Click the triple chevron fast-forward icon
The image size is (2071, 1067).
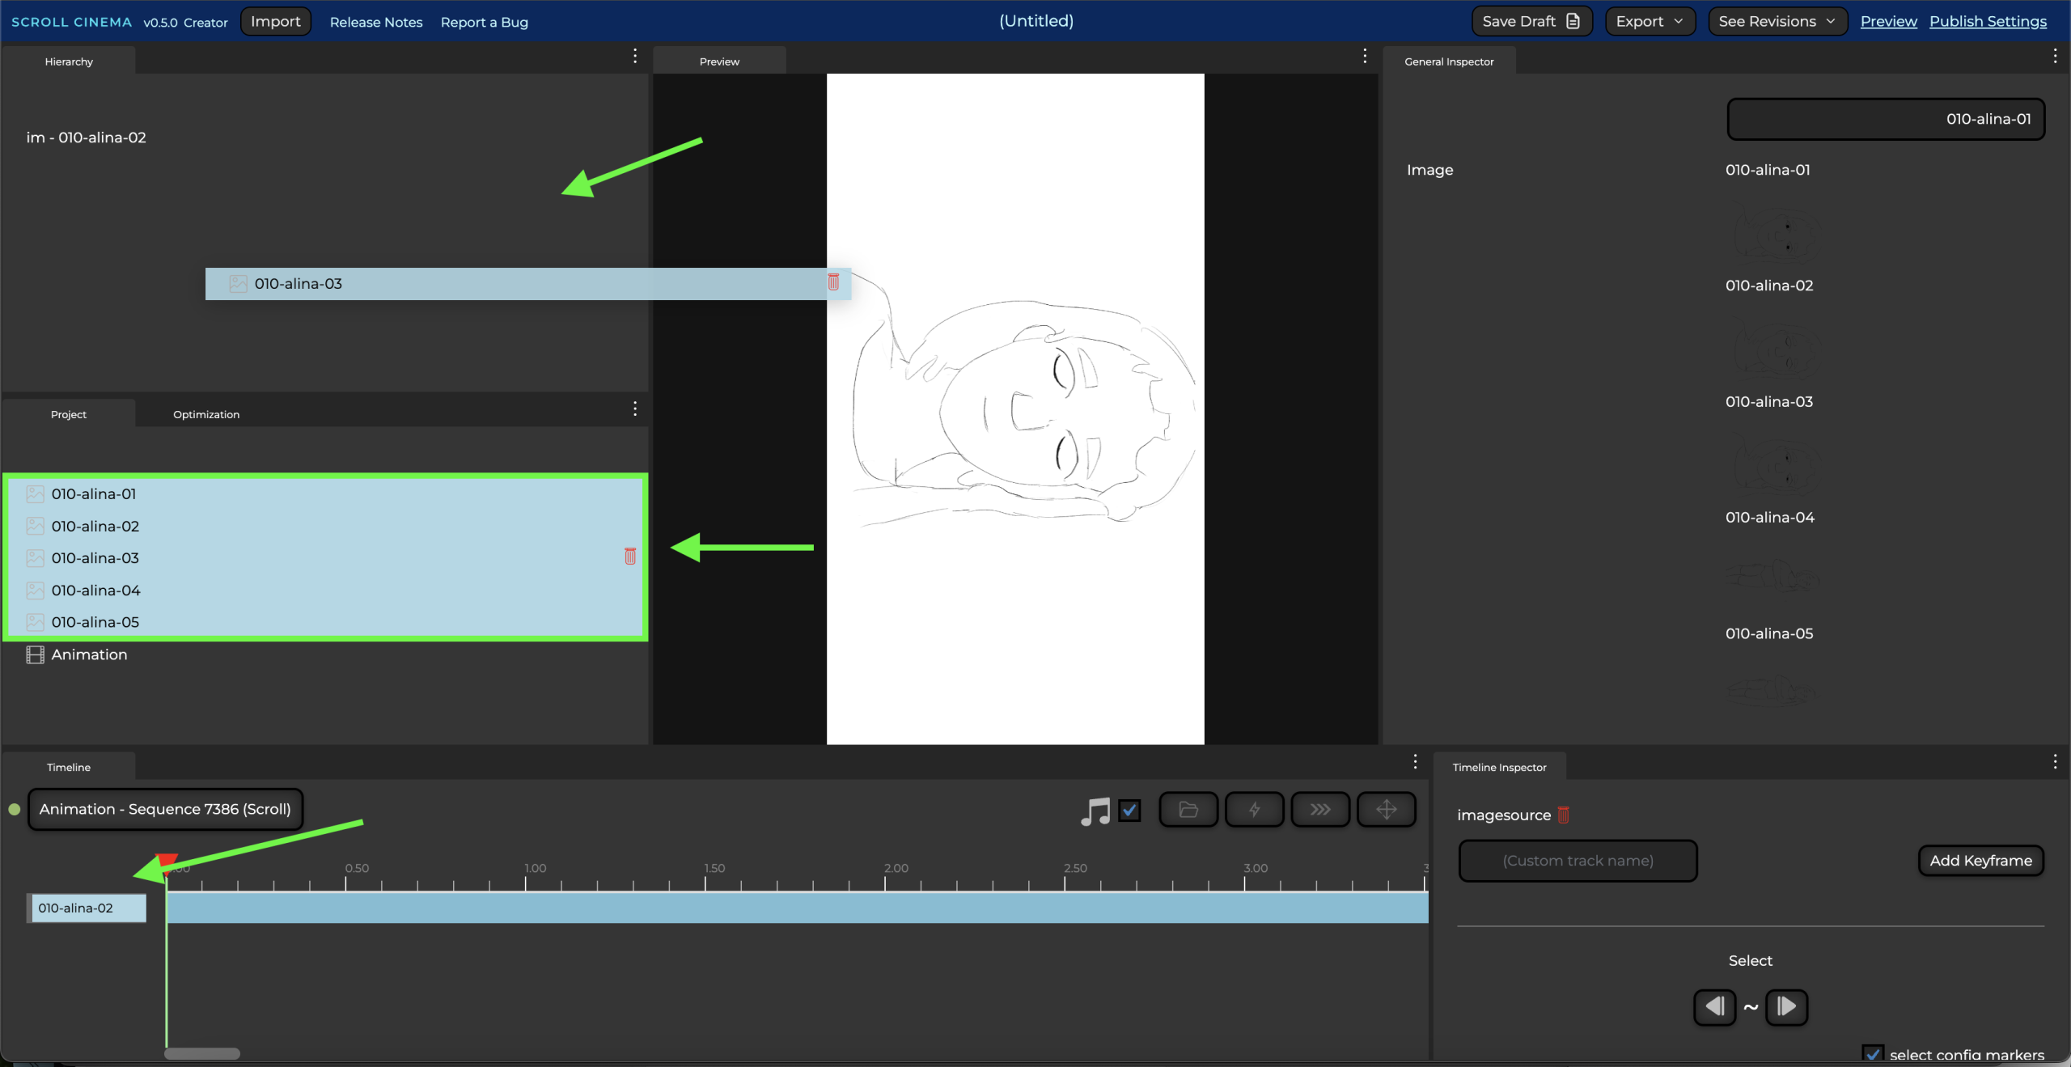pos(1319,810)
